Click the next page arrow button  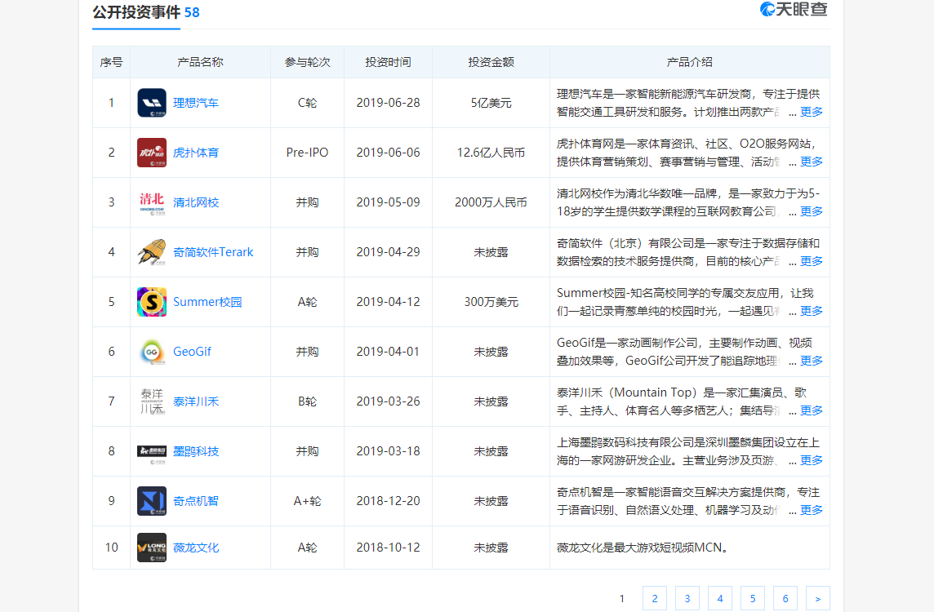click(x=818, y=598)
